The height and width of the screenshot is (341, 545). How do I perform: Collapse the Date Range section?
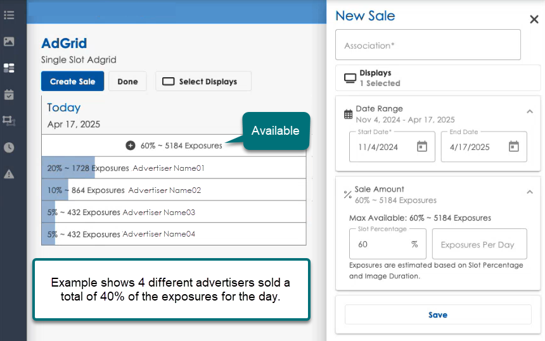pyautogui.click(x=529, y=112)
